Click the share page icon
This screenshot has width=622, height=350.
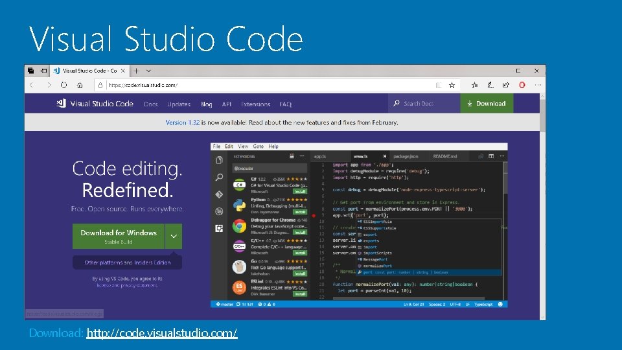click(506, 85)
